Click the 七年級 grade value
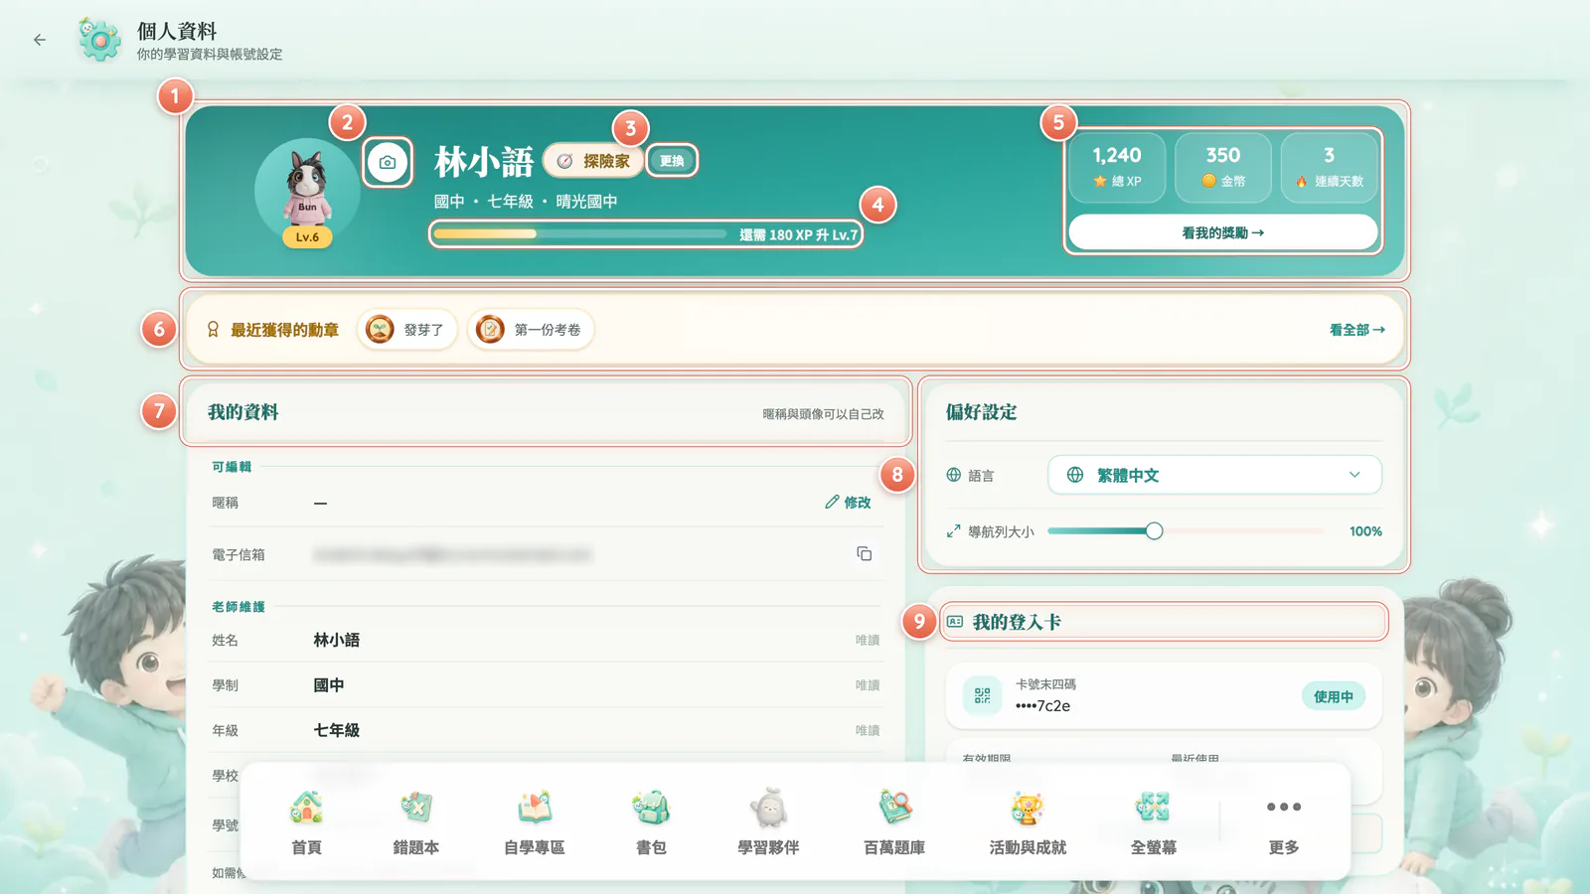This screenshot has height=894, width=1590. pyautogui.click(x=337, y=730)
